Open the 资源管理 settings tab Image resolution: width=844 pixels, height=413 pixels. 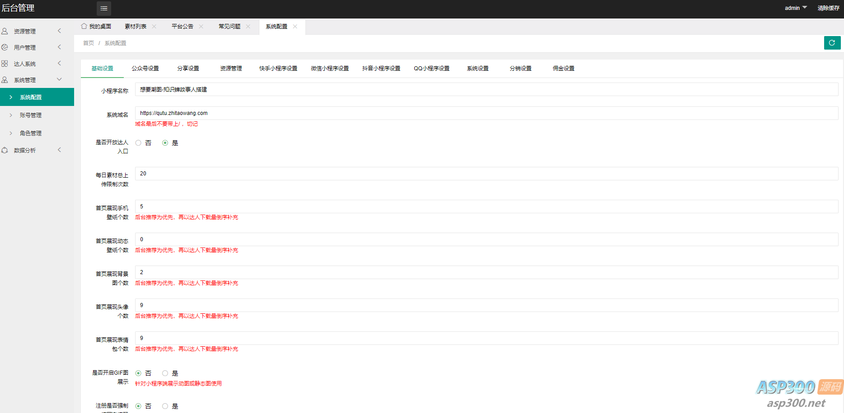[231, 69]
